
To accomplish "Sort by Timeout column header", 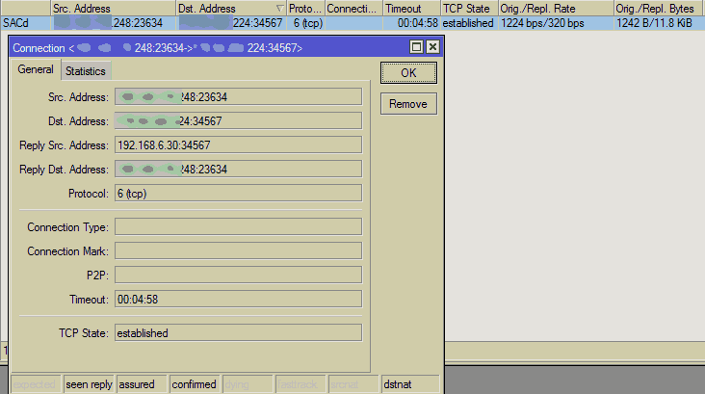I will (411, 8).
